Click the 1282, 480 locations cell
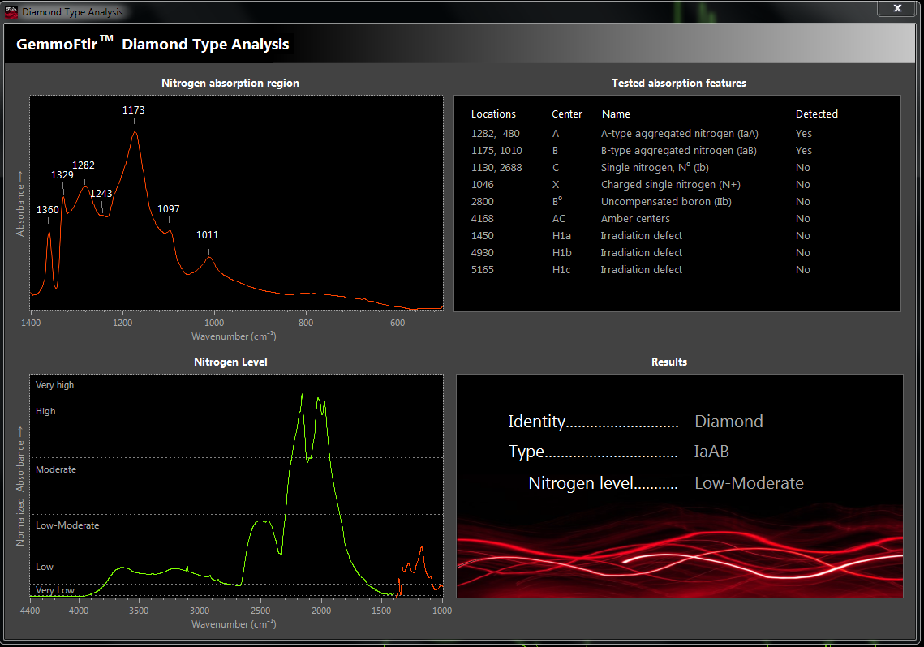Image resolution: width=924 pixels, height=647 pixels. coord(495,134)
